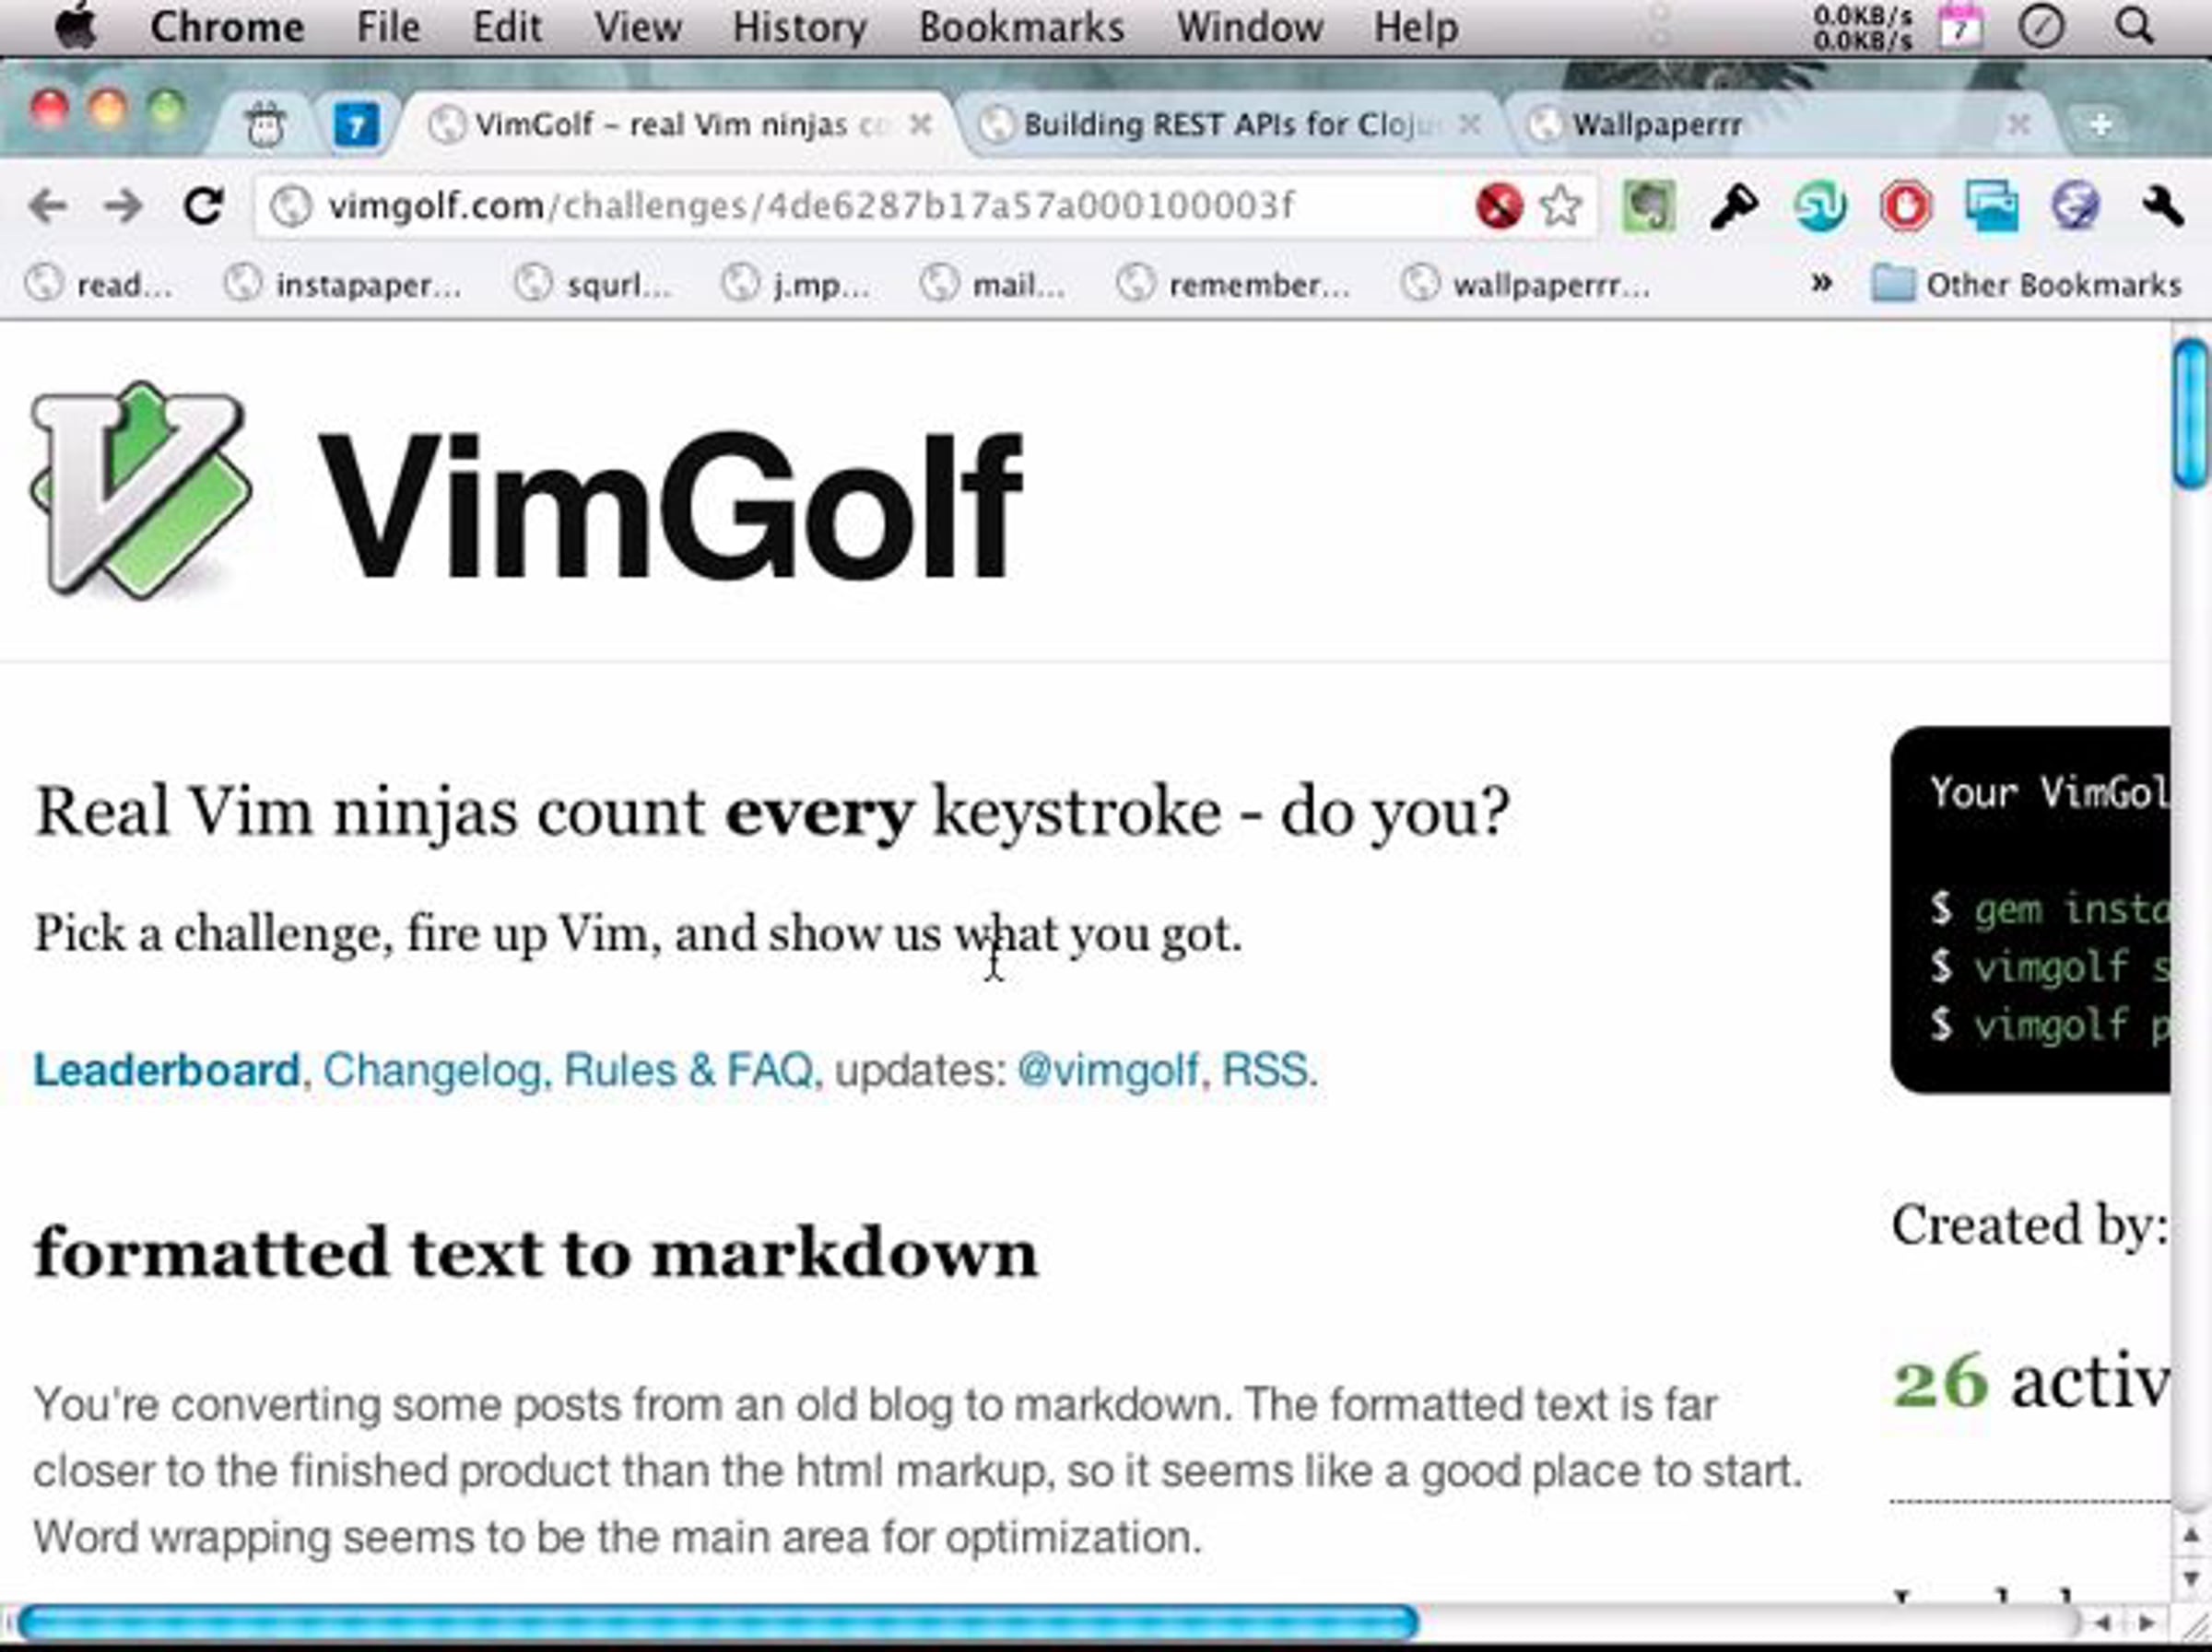Click the purple globe extension icon
Viewport: 2212px width, 1652px height.
pyautogui.click(x=2075, y=205)
